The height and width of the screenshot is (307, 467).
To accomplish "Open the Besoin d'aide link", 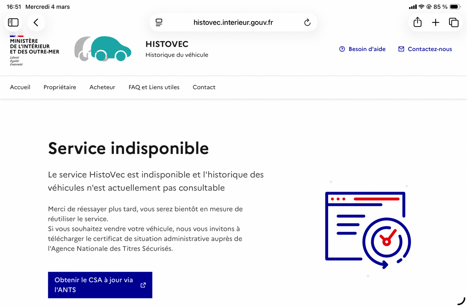I will tap(362, 49).
